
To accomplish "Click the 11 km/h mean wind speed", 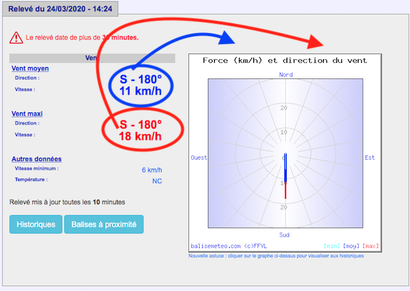I will click(141, 91).
